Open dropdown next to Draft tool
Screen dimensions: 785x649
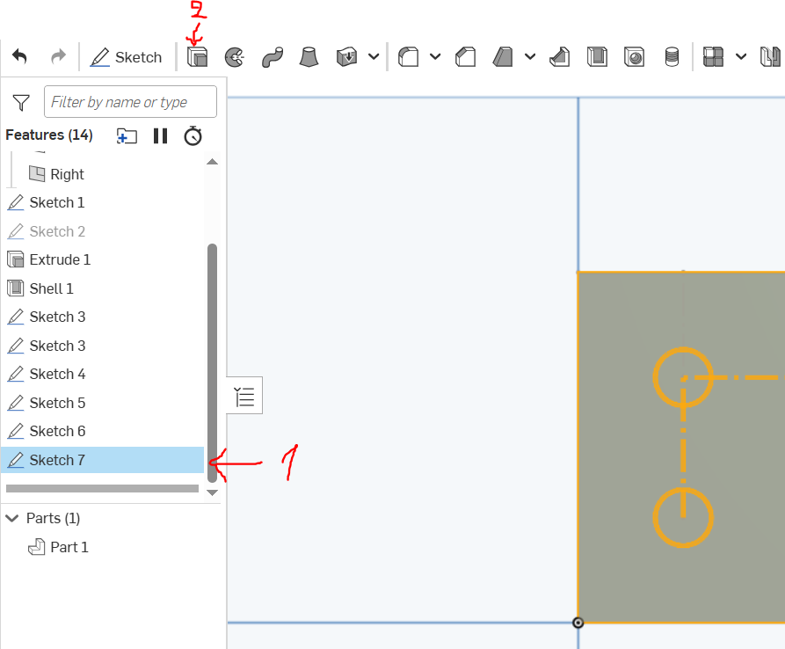(x=530, y=56)
